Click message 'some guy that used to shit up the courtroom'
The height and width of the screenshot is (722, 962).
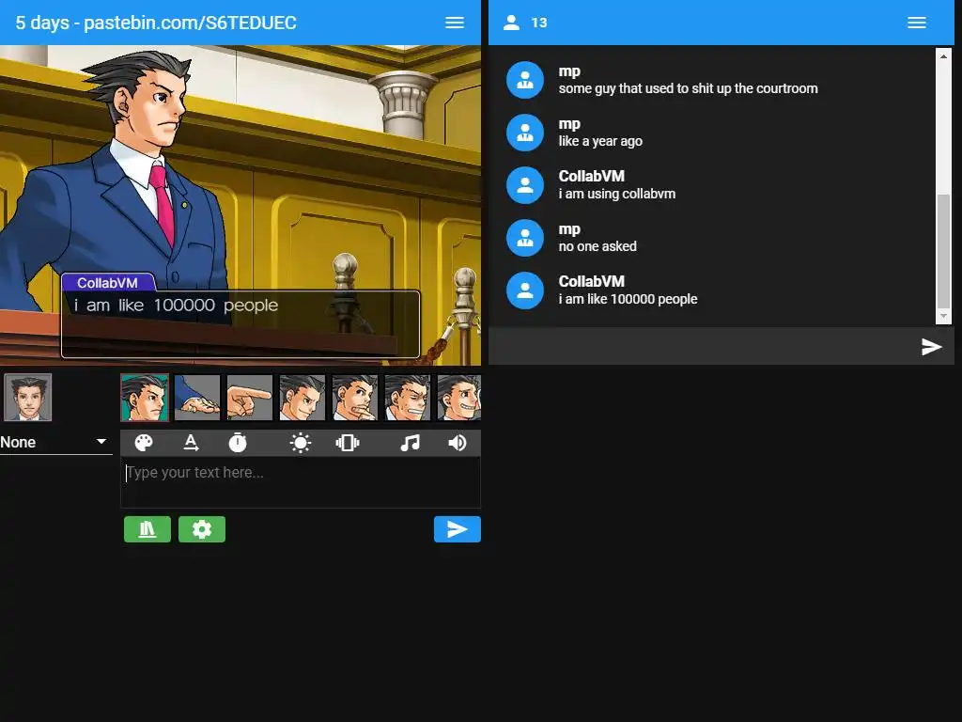point(688,88)
